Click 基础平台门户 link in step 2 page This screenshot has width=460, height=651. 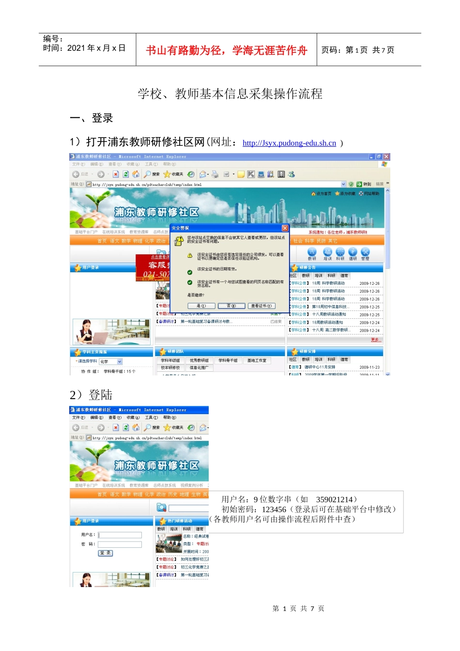pyautogui.click(x=86, y=485)
